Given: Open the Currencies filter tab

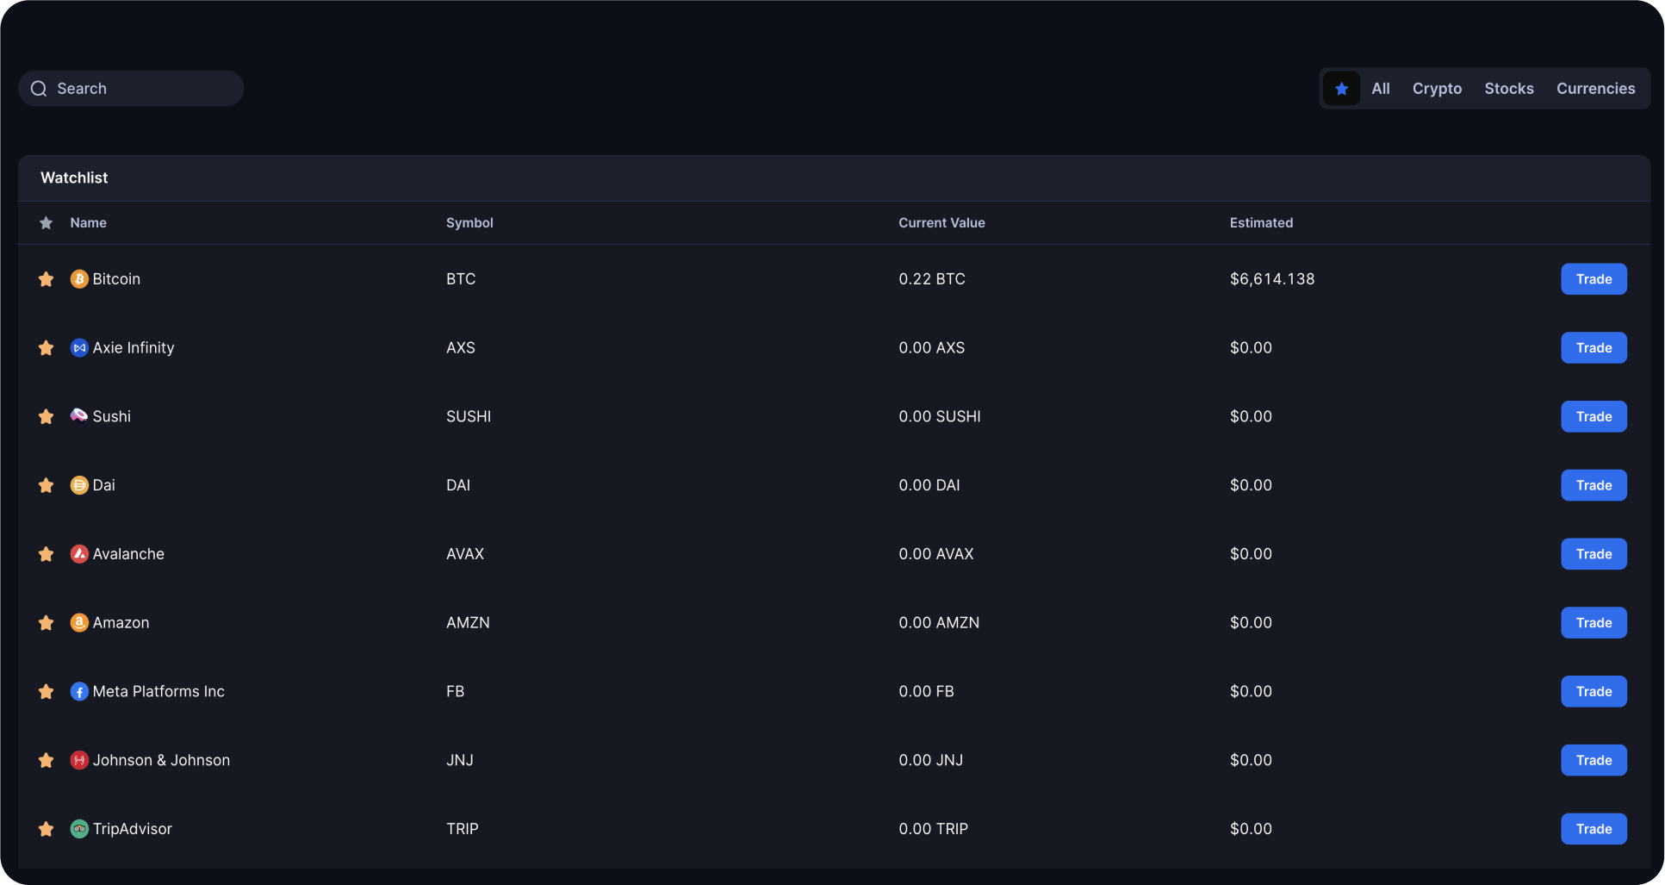Looking at the screenshot, I should [x=1596, y=88].
